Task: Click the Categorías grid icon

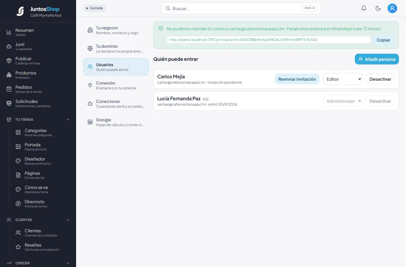Action: tap(18, 132)
